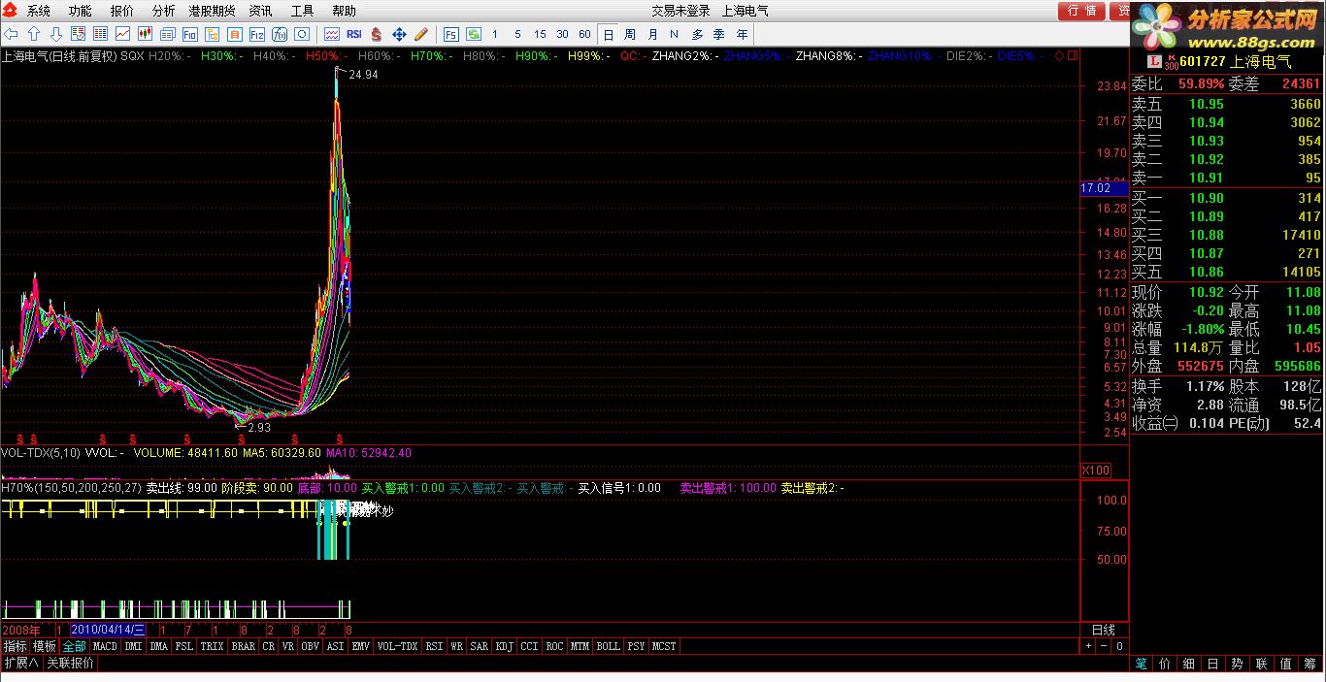The height and width of the screenshot is (682, 1326).
Task: Click the 行情 button in title bar
Action: (1082, 11)
